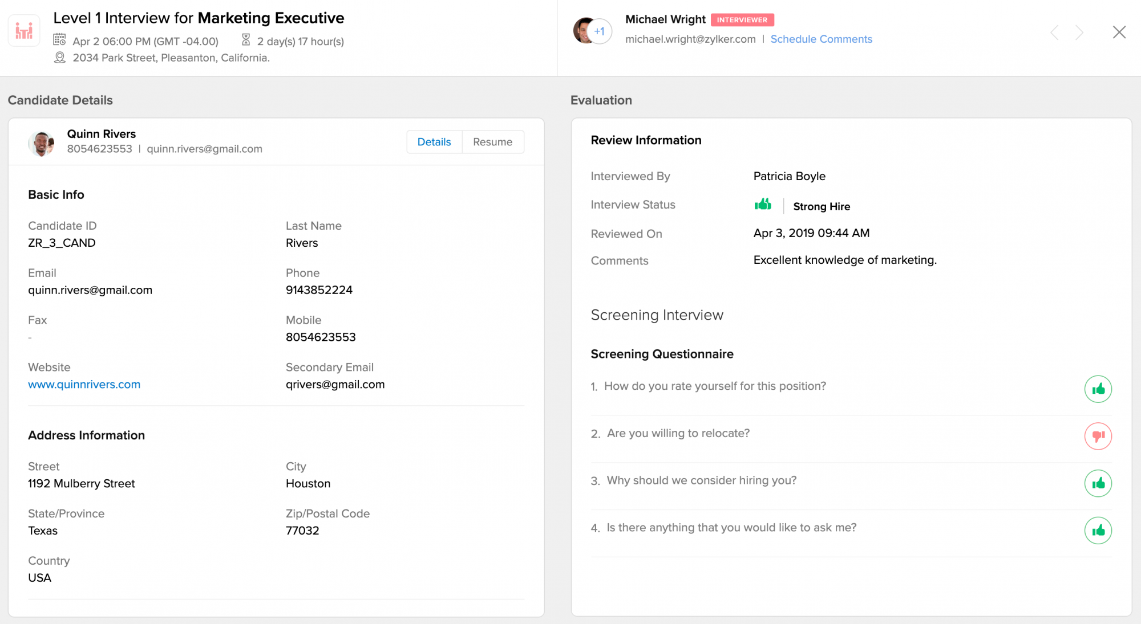Image resolution: width=1141 pixels, height=624 pixels.
Task: Click the interview module icon
Action: click(x=24, y=31)
